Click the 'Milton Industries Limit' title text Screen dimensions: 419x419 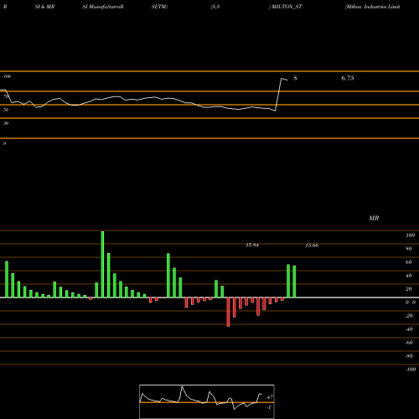(373, 7)
